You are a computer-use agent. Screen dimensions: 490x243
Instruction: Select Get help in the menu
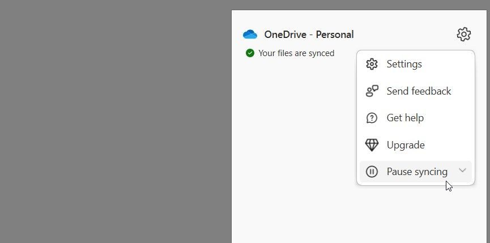[405, 118]
